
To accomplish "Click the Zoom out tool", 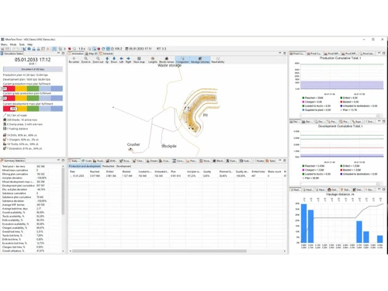I will [x=98, y=60].
